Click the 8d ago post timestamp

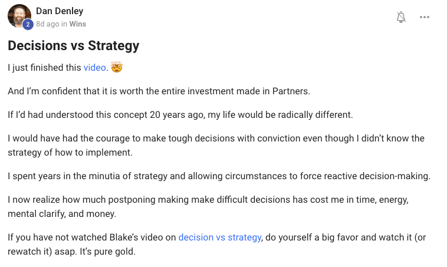(48, 24)
